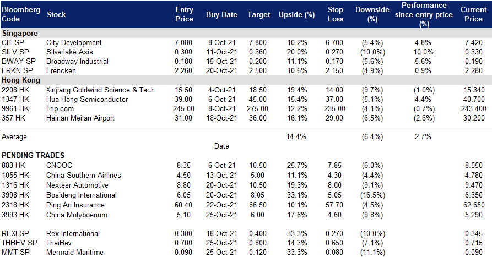Click the 'Rex International' stock name
Screen dimensions: 492x257
[73, 234]
